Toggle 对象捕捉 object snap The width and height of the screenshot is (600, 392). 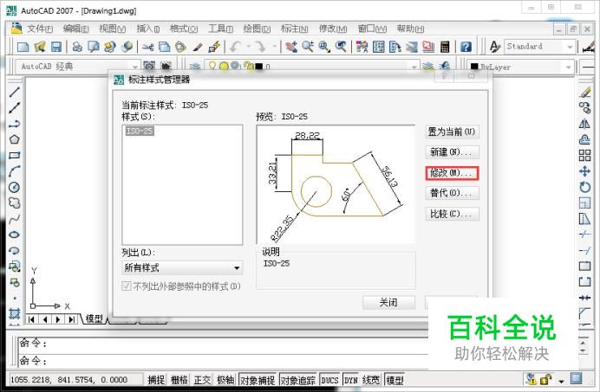pyautogui.click(x=258, y=380)
